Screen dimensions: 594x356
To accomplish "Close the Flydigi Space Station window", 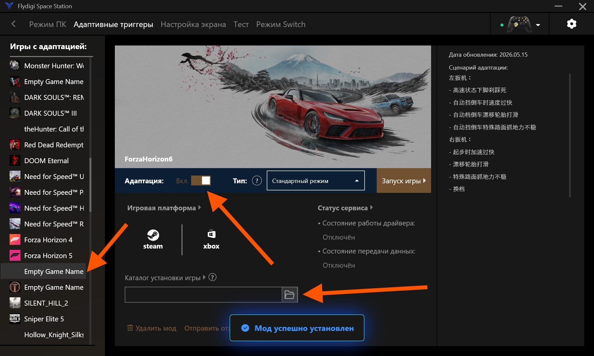I will click(x=582, y=6).
